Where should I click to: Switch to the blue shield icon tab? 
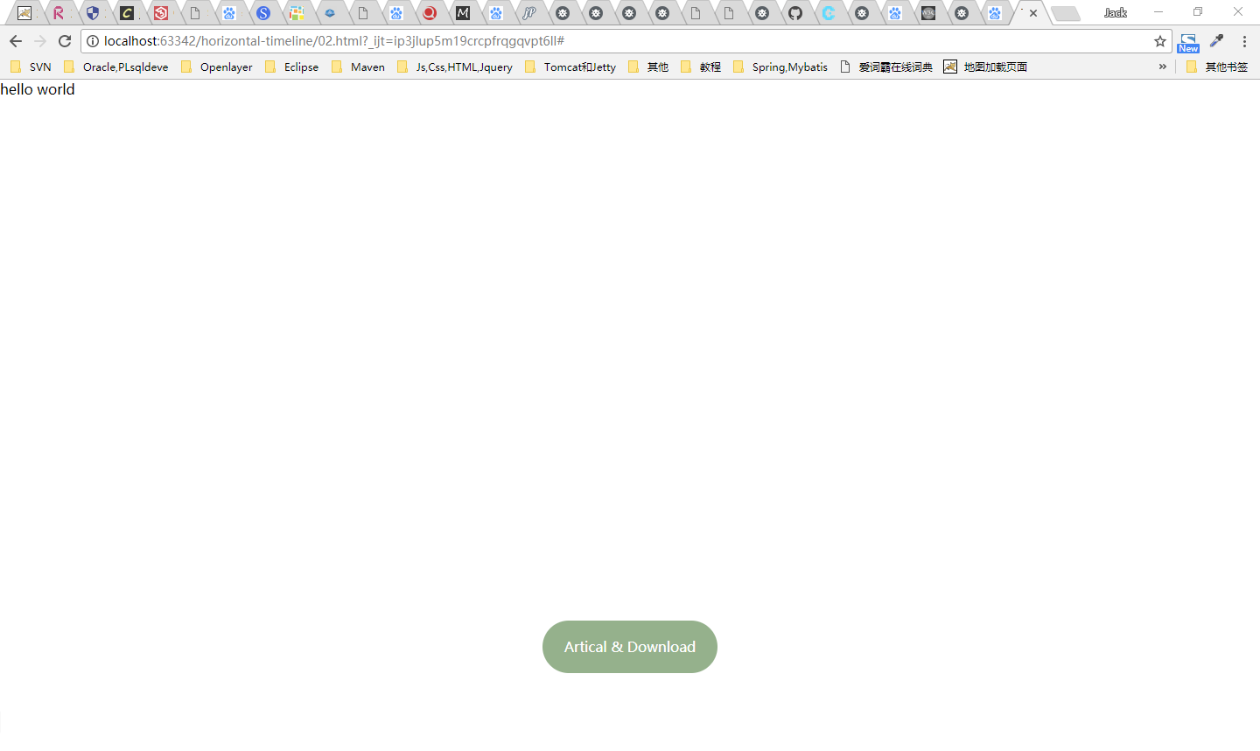click(92, 13)
